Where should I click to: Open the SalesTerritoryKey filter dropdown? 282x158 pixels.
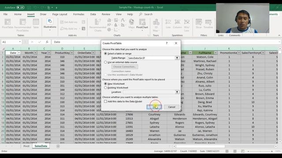[x=263, y=53]
